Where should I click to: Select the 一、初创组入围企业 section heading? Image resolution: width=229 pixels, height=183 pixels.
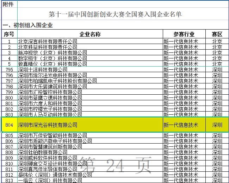click(28, 25)
